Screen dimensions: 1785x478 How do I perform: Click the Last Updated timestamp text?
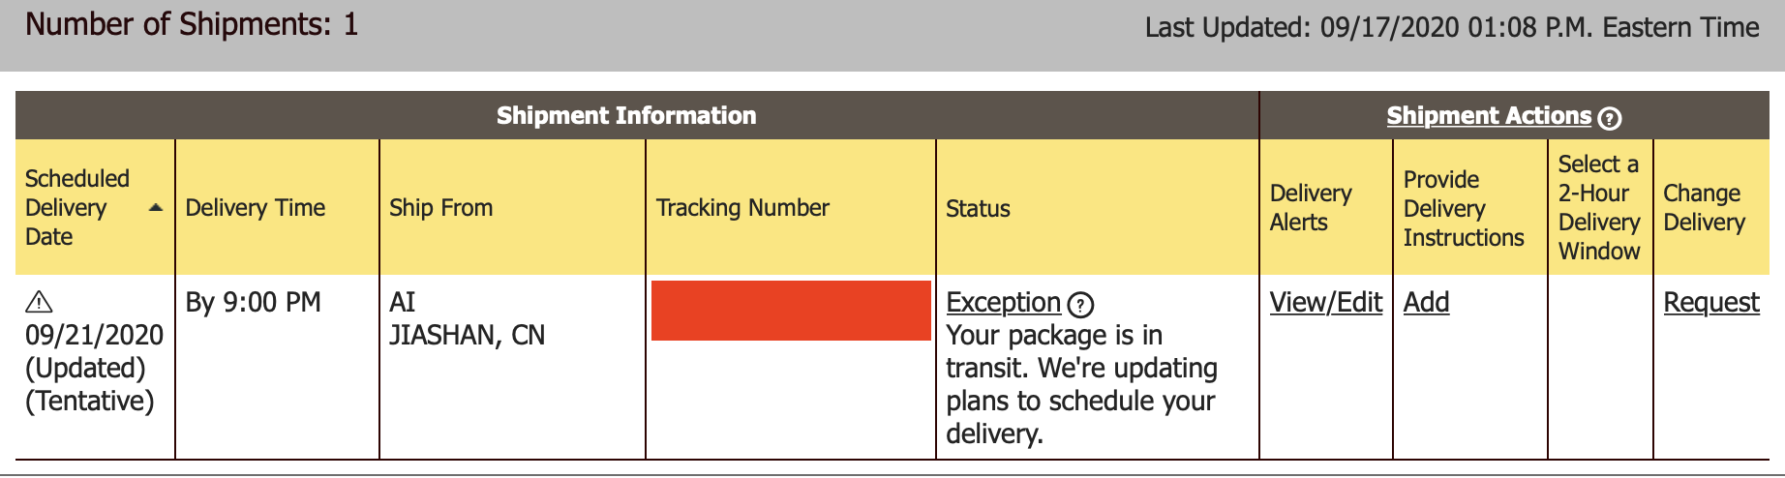(1452, 27)
